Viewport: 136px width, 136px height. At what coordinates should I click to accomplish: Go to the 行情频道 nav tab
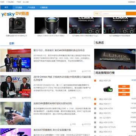click(44, 8)
